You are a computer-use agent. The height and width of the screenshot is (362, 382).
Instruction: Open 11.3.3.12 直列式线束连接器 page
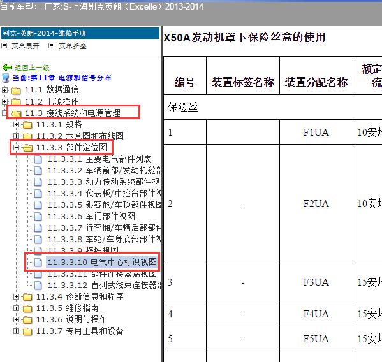(105, 285)
